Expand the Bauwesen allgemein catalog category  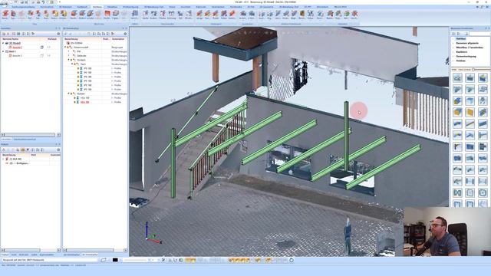coord(453,43)
